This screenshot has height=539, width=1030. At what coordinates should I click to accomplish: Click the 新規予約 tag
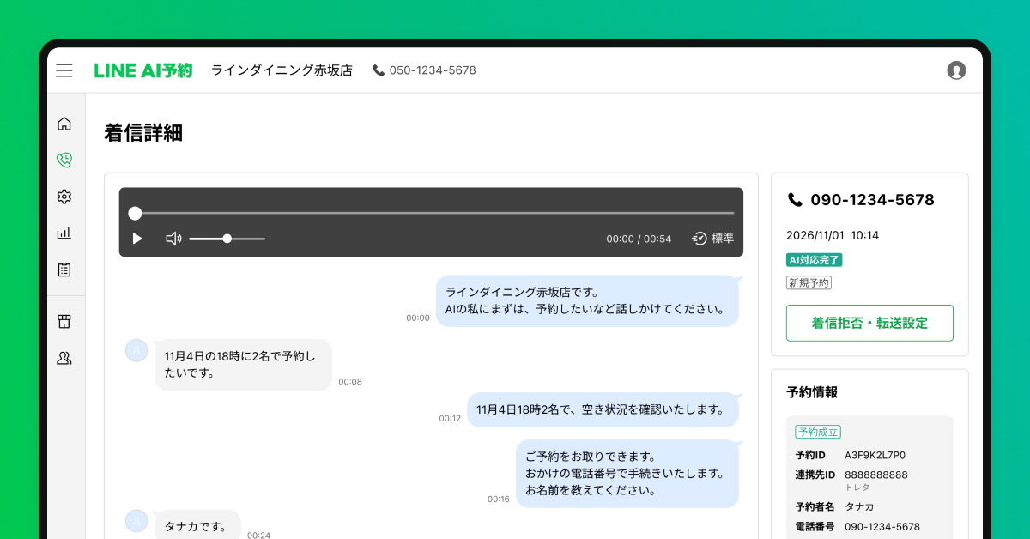(809, 282)
